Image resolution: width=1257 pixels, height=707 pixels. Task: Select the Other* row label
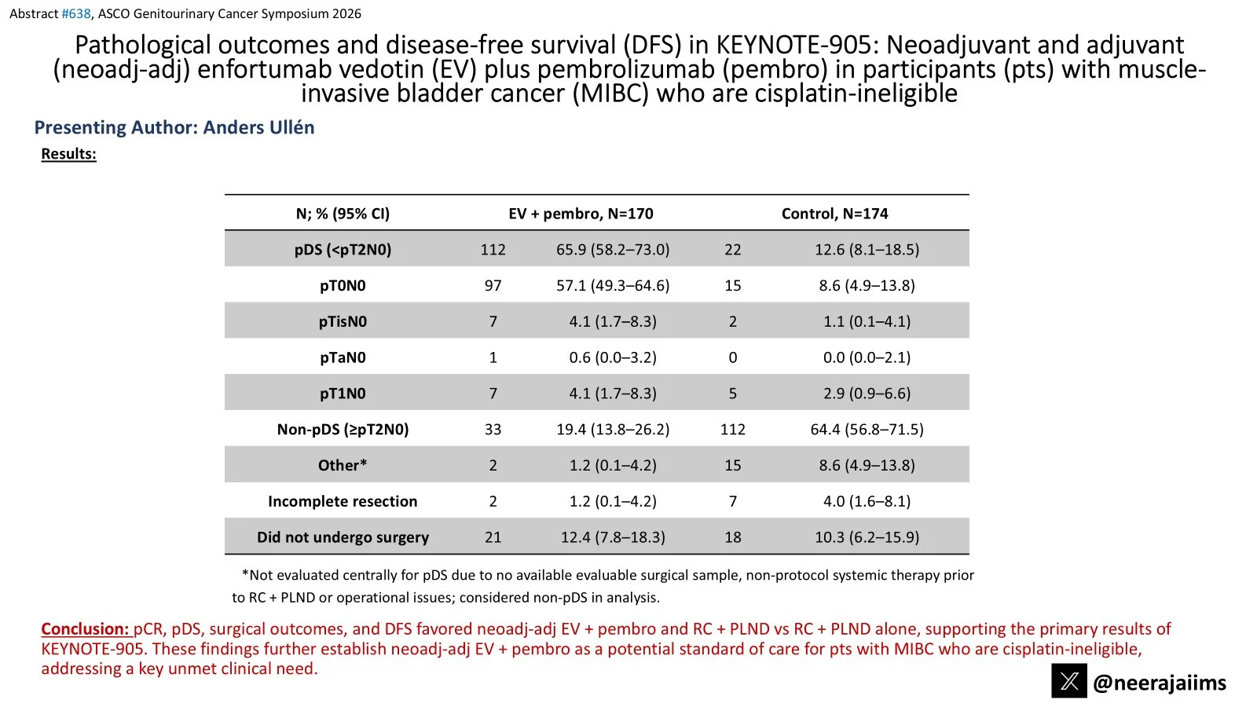(x=343, y=466)
